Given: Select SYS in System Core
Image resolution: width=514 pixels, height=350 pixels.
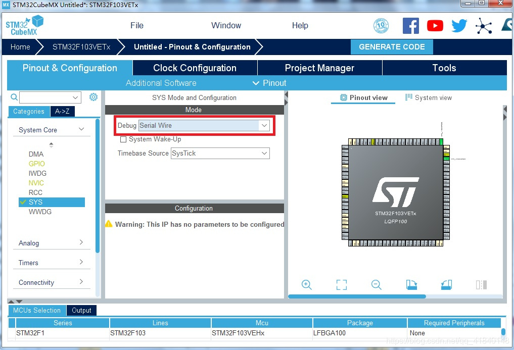Looking at the screenshot, I should [x=52, y=202].
